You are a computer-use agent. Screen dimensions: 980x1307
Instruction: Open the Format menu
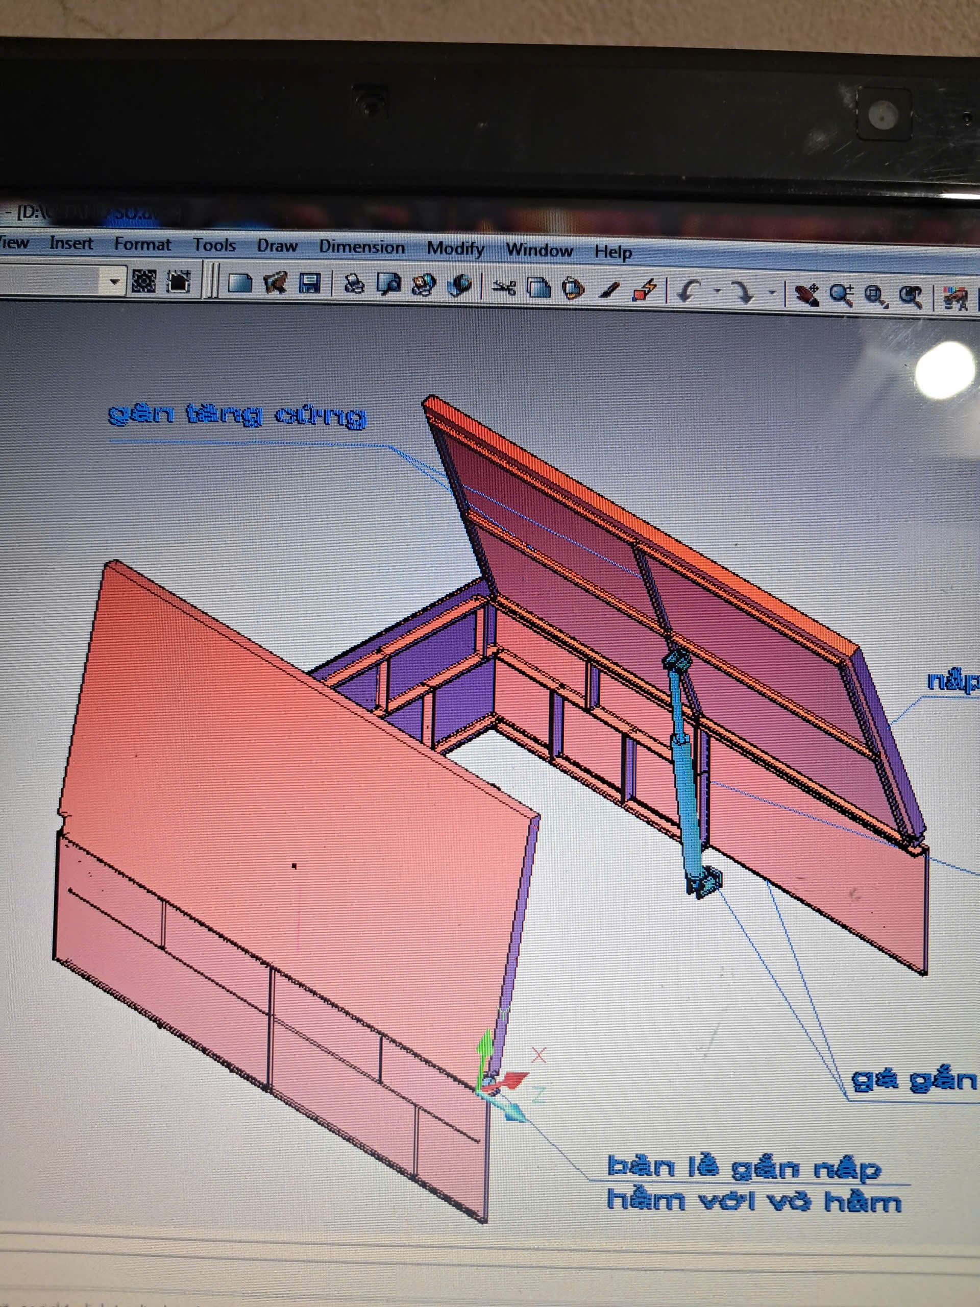pos(142,244)
